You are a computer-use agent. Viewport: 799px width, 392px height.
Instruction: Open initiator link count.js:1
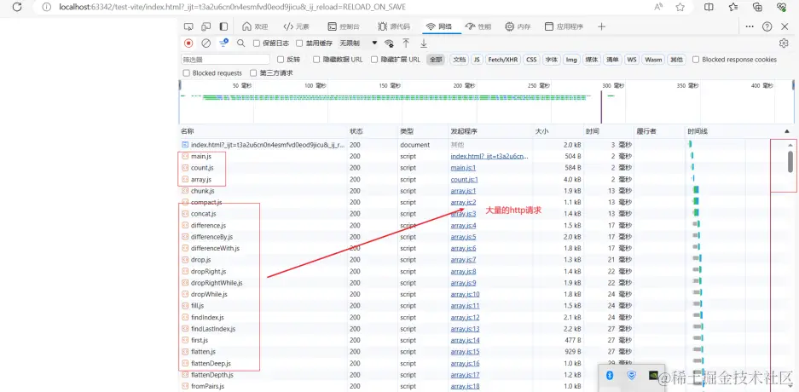[464, 179]
